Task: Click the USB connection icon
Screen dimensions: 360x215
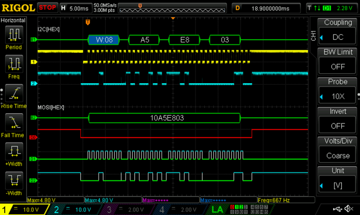Action: click(x=338, y=209)
